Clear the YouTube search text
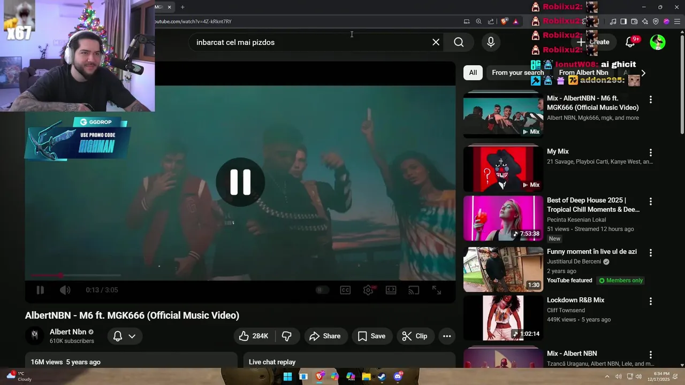Screen dimensions: 685x385 coord(436,42)
